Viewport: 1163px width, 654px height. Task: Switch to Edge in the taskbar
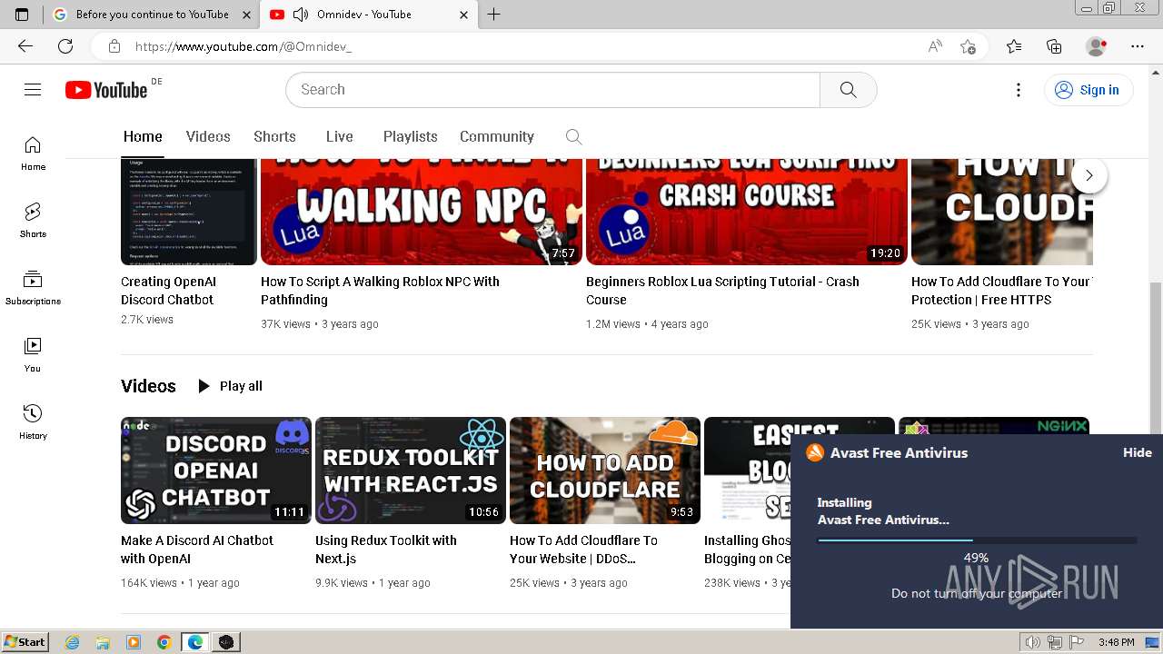[x=194, y=642]
